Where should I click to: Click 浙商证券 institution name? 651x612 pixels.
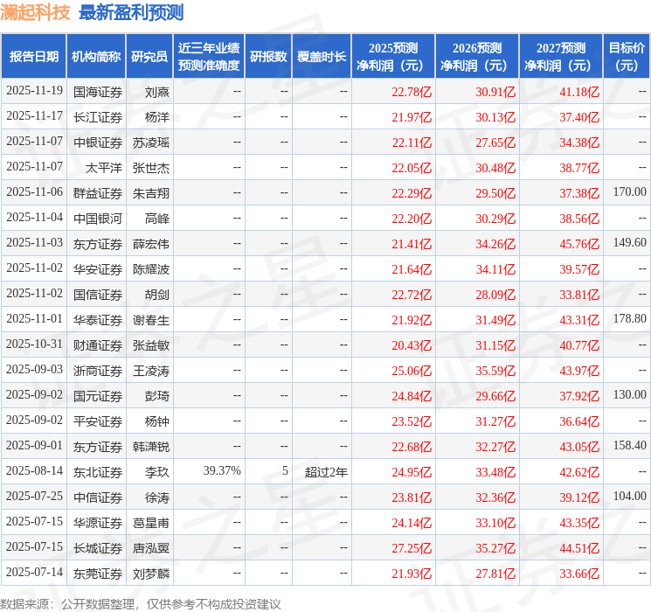(x=98, y=371)
